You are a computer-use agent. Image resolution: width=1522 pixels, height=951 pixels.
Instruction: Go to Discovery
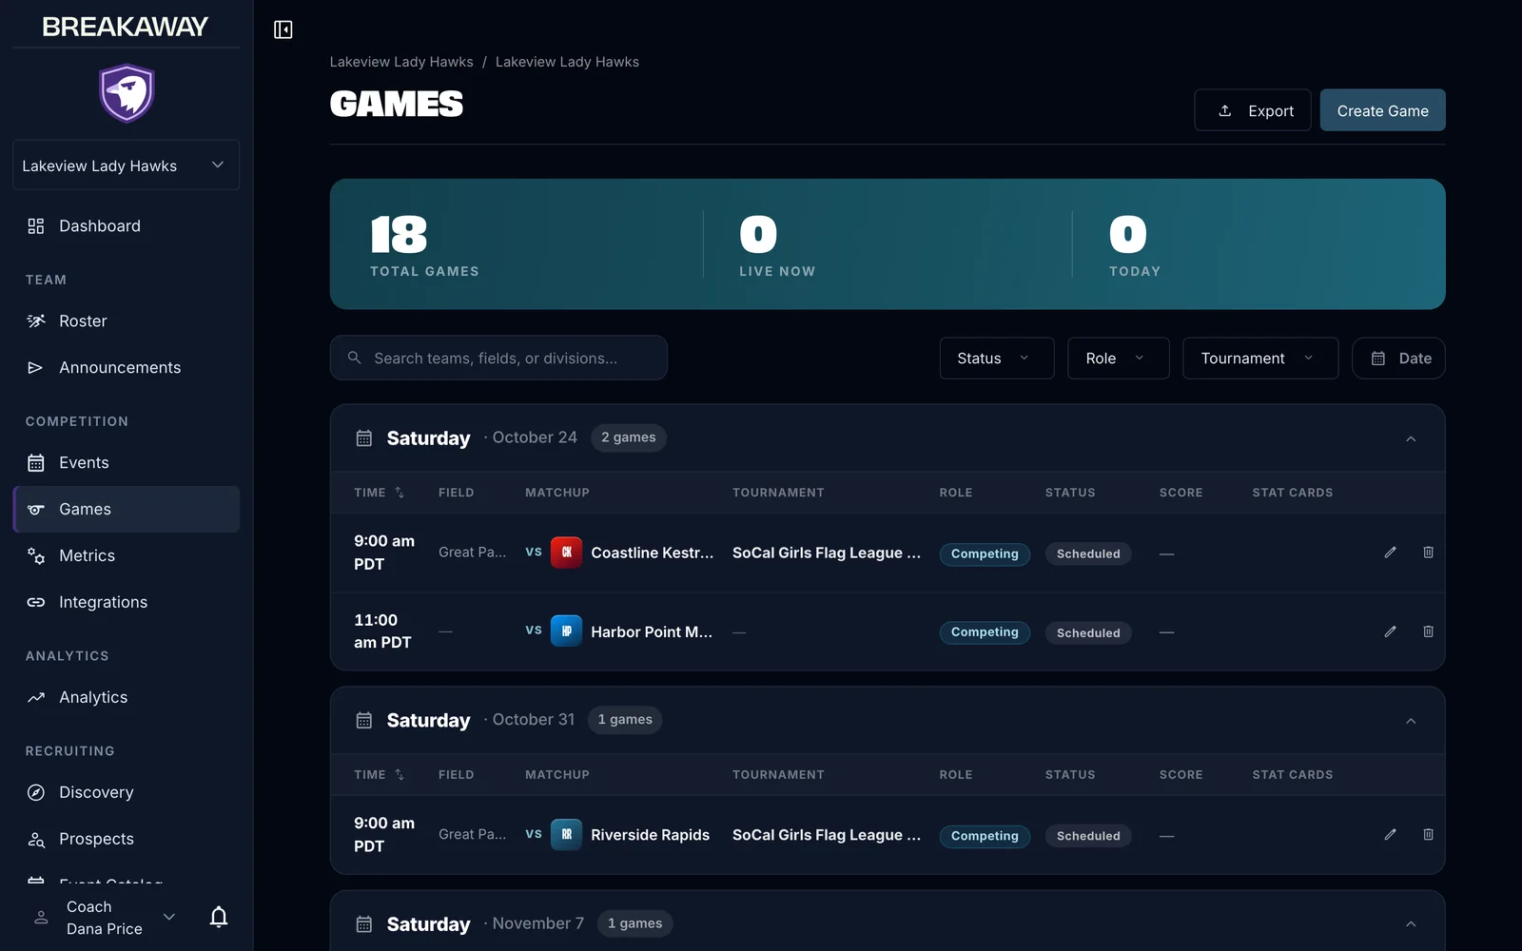(x=126, y=793)
